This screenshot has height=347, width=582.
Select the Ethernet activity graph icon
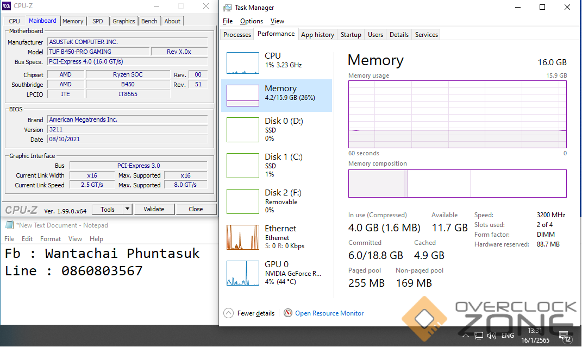pos(242,237)
